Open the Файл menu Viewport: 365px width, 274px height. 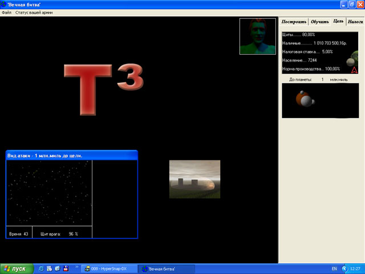point(7,12)
